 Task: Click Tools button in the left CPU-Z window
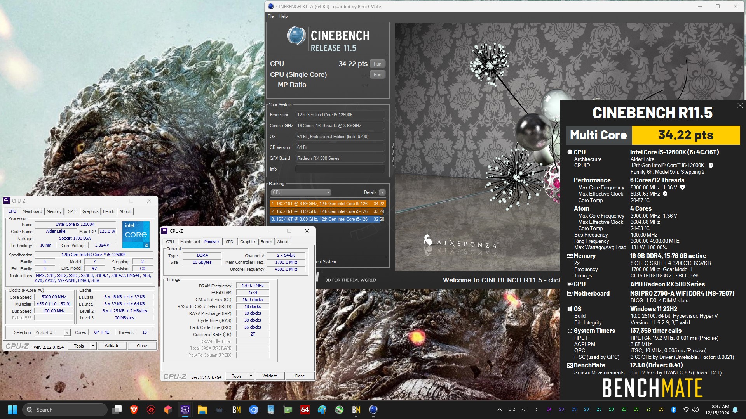(79, 346)
